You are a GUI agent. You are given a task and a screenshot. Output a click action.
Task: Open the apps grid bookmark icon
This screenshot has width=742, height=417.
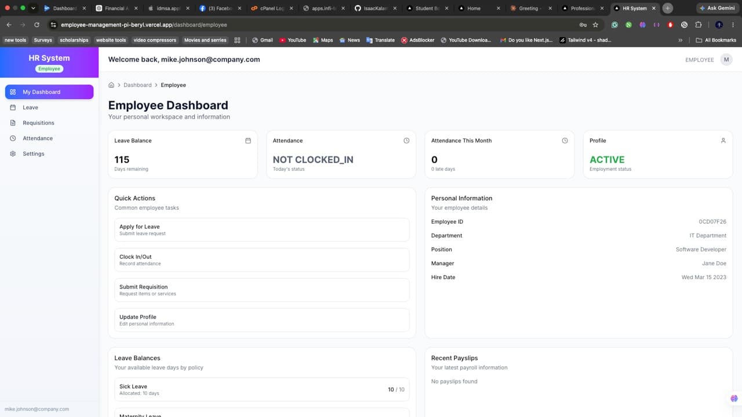[237, 40]
